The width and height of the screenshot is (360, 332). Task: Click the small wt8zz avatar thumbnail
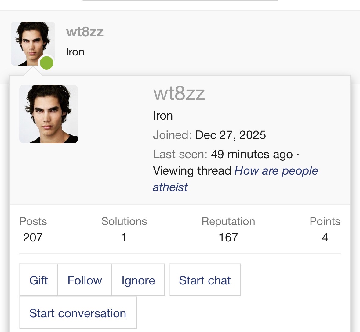tap(33, 44)
